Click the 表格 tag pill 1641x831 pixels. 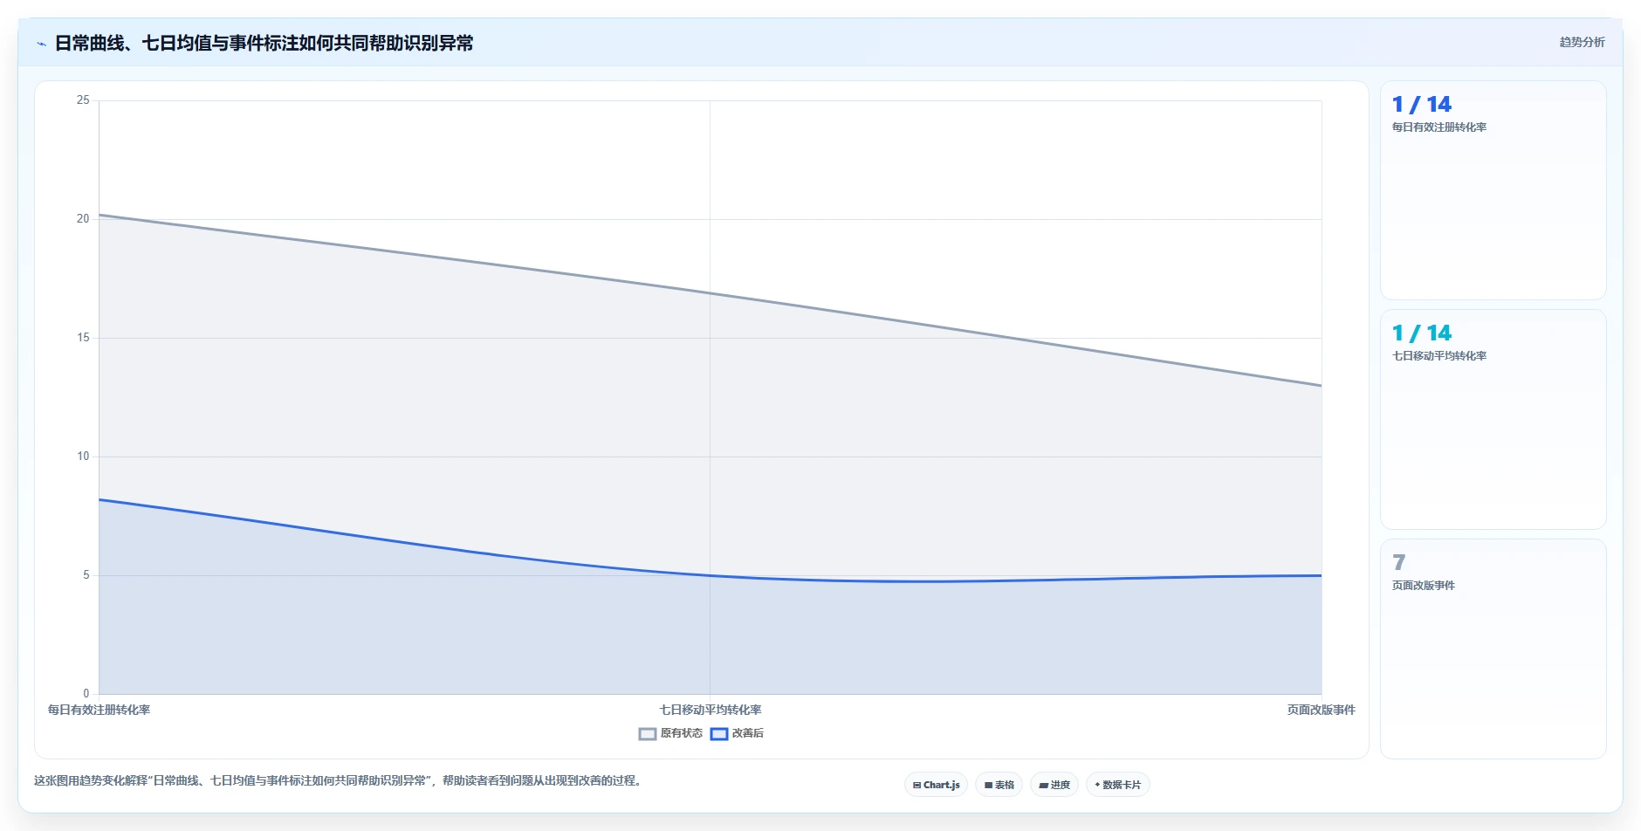click(999, 785)
